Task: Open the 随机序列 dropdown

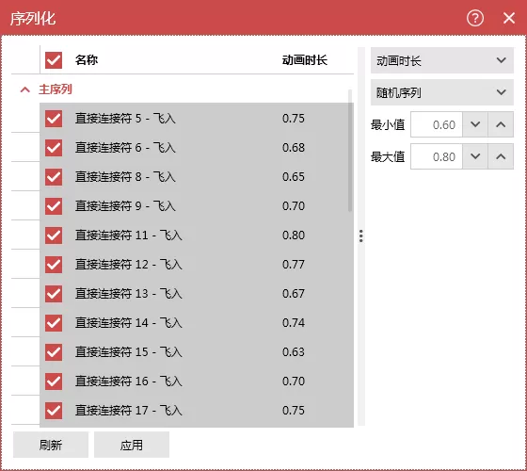Action: tap(442, 92)
